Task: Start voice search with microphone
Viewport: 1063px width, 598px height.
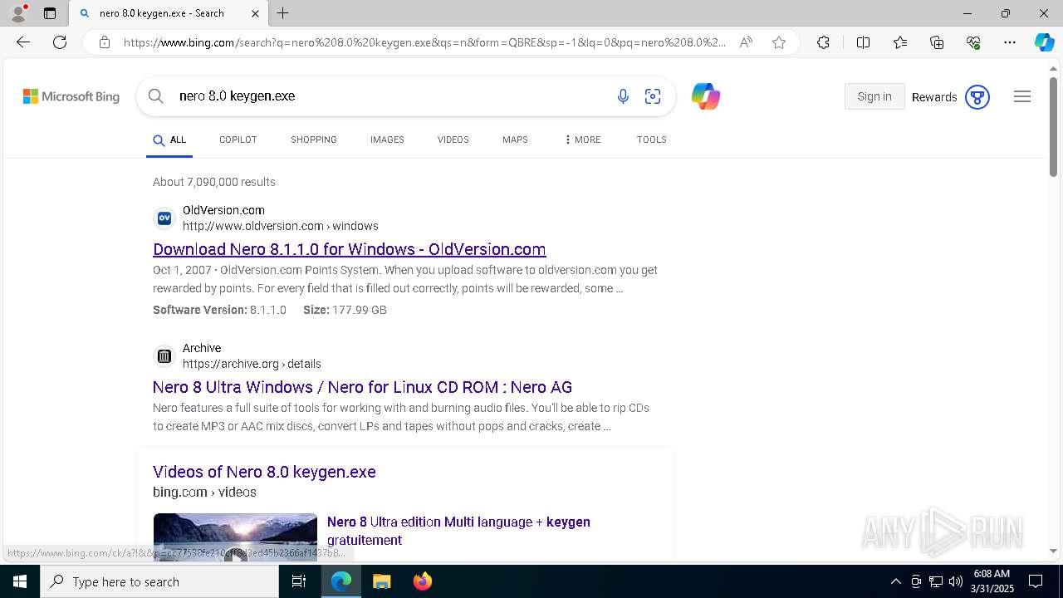Action: tap(623, 96)
